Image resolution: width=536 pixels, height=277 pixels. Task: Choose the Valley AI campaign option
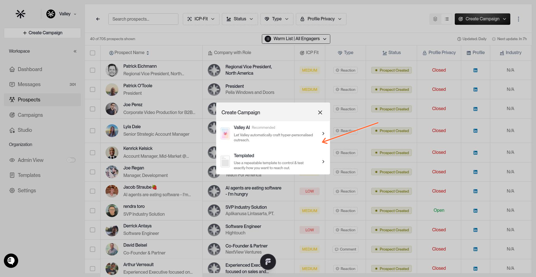pos(273,133)
